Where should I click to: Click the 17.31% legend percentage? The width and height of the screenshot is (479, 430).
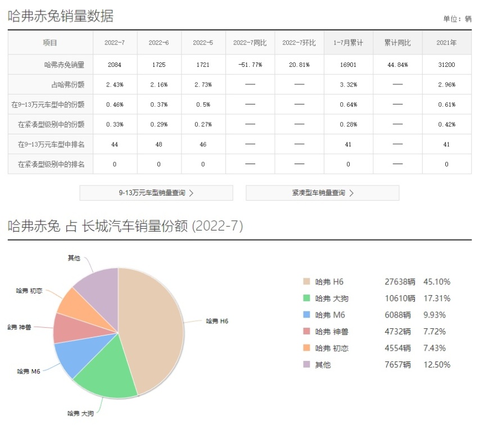tap(437, 298)
